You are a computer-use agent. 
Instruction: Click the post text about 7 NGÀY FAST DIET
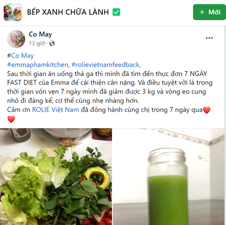coord(110,87)
